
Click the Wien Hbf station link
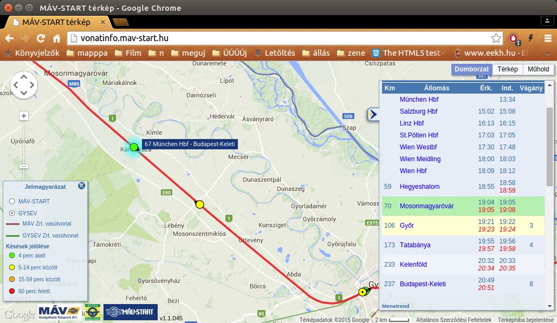(413, 171)
